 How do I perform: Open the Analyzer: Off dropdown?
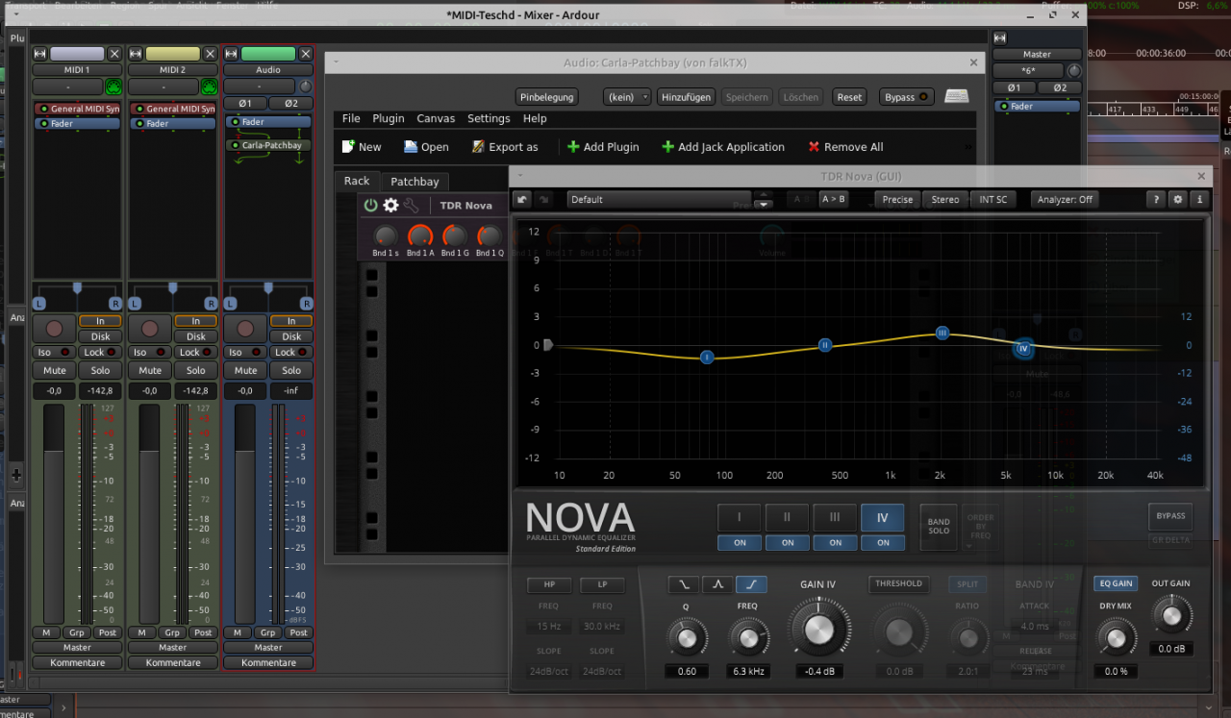point(1065,199)
